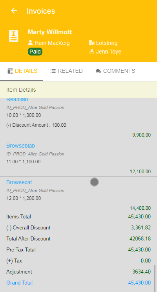Click the Grand Total amount 45,430.00
The width and height of the screenshot is (157, 292).
139,283
